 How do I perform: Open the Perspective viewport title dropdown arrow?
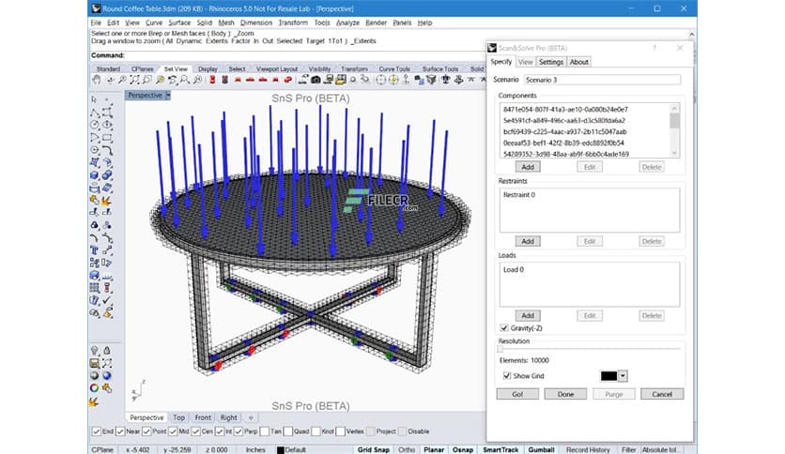click(x=168, y=95)
